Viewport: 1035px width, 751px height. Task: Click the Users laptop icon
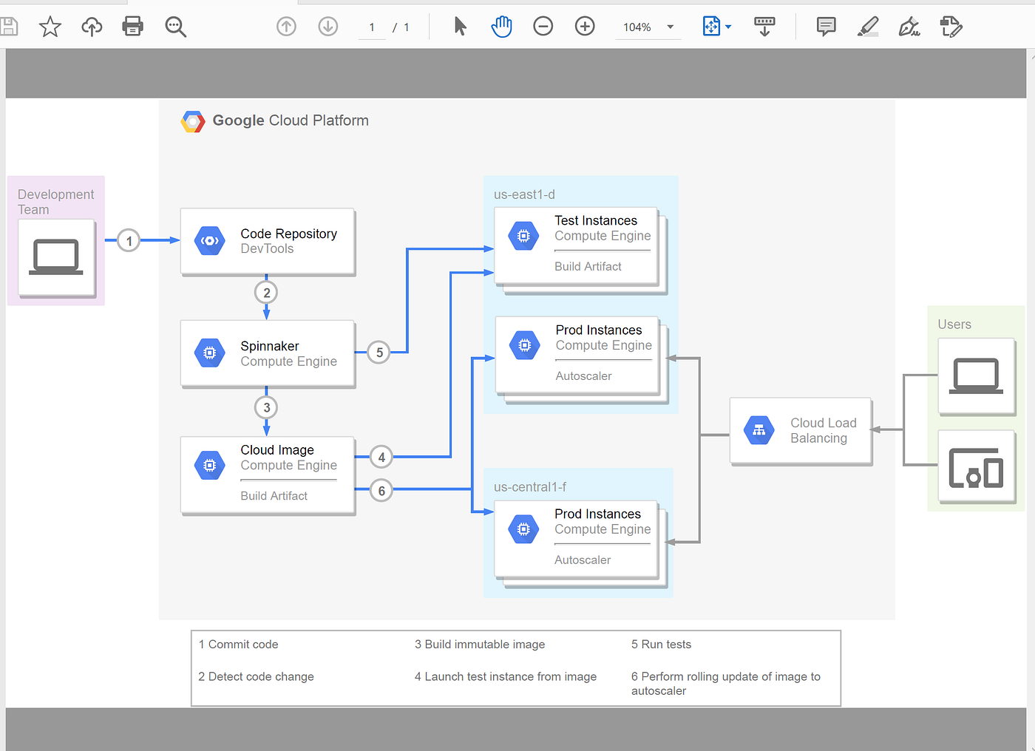pos(976,375)
